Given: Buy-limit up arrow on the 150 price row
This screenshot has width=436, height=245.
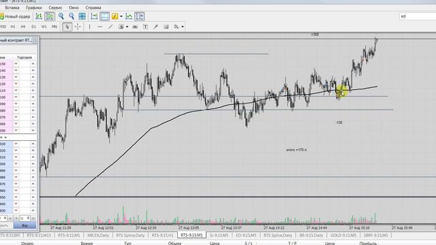Looking at the screenshot, I should click(x=33, y=64).
